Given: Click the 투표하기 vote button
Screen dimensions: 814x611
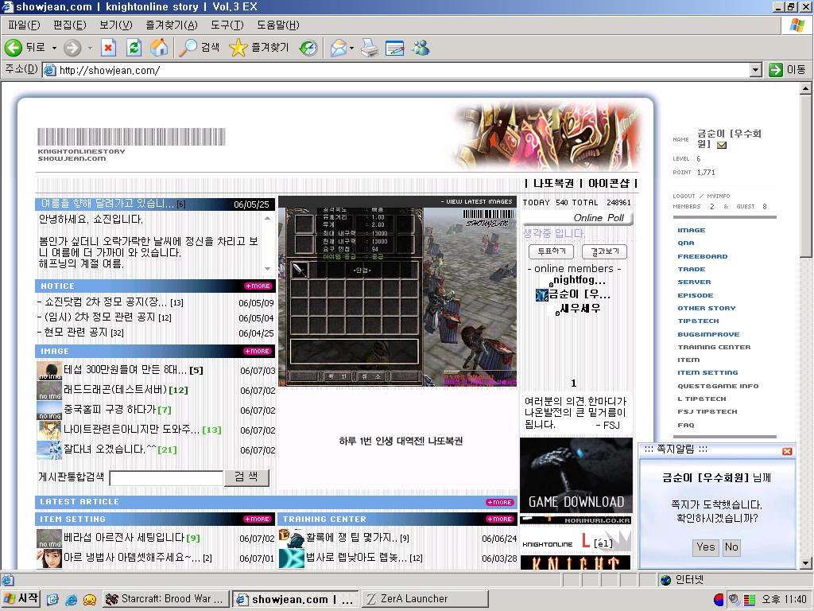Looking at the screenshot, I should coord(551,251).
